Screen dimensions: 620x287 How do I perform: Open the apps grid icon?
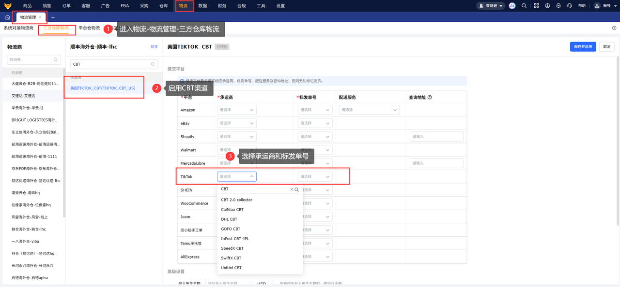(x=536, y=6)
